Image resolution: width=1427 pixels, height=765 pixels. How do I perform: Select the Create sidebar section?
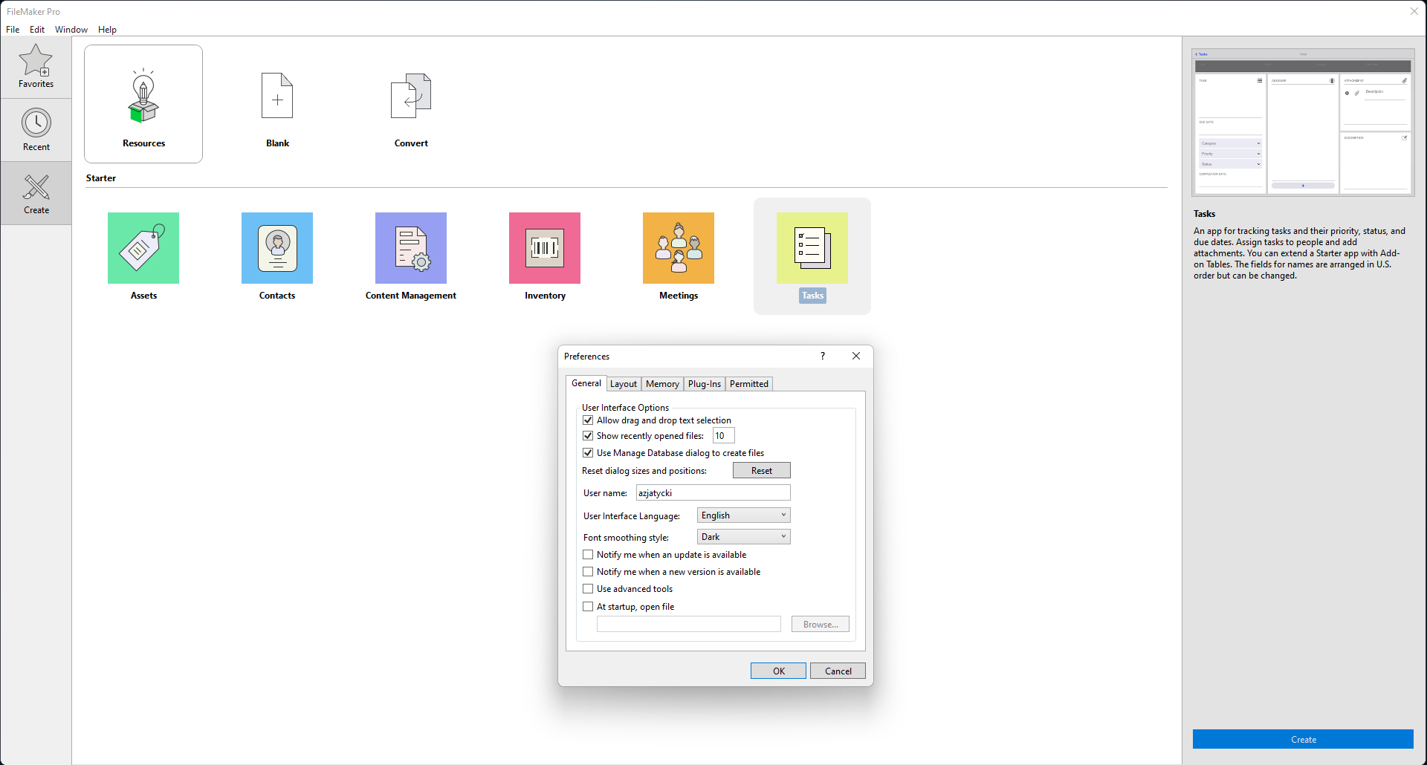(x=36, y=193)
